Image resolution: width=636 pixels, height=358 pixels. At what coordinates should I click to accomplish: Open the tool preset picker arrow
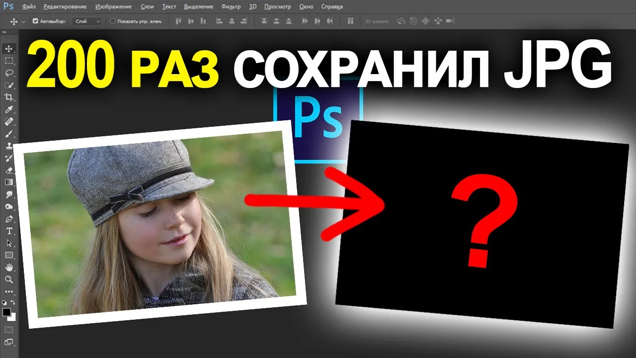click(x=23, y=22)
